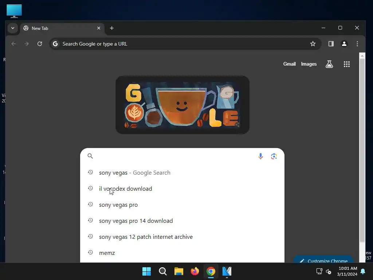Launch Firefox from taskbar

[195, 271]
